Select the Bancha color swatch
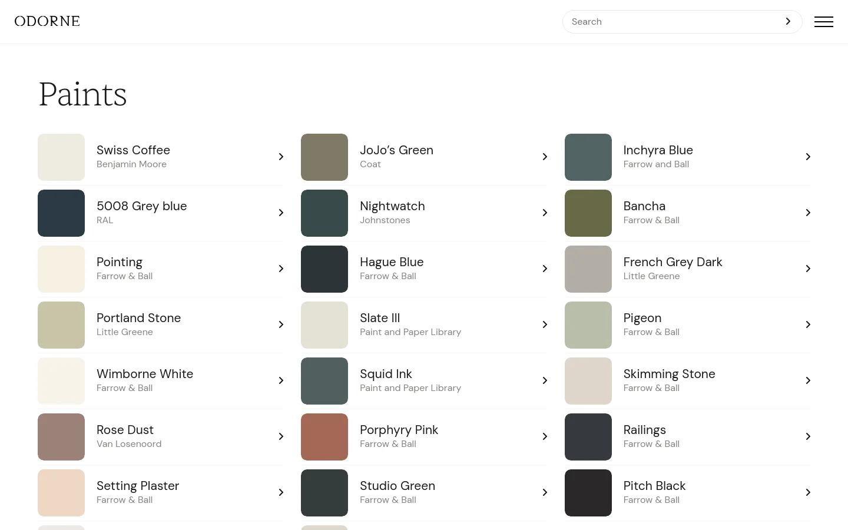The width and height of the screenshot is (848, 530). pyautogui.click(x=588, y=213)
